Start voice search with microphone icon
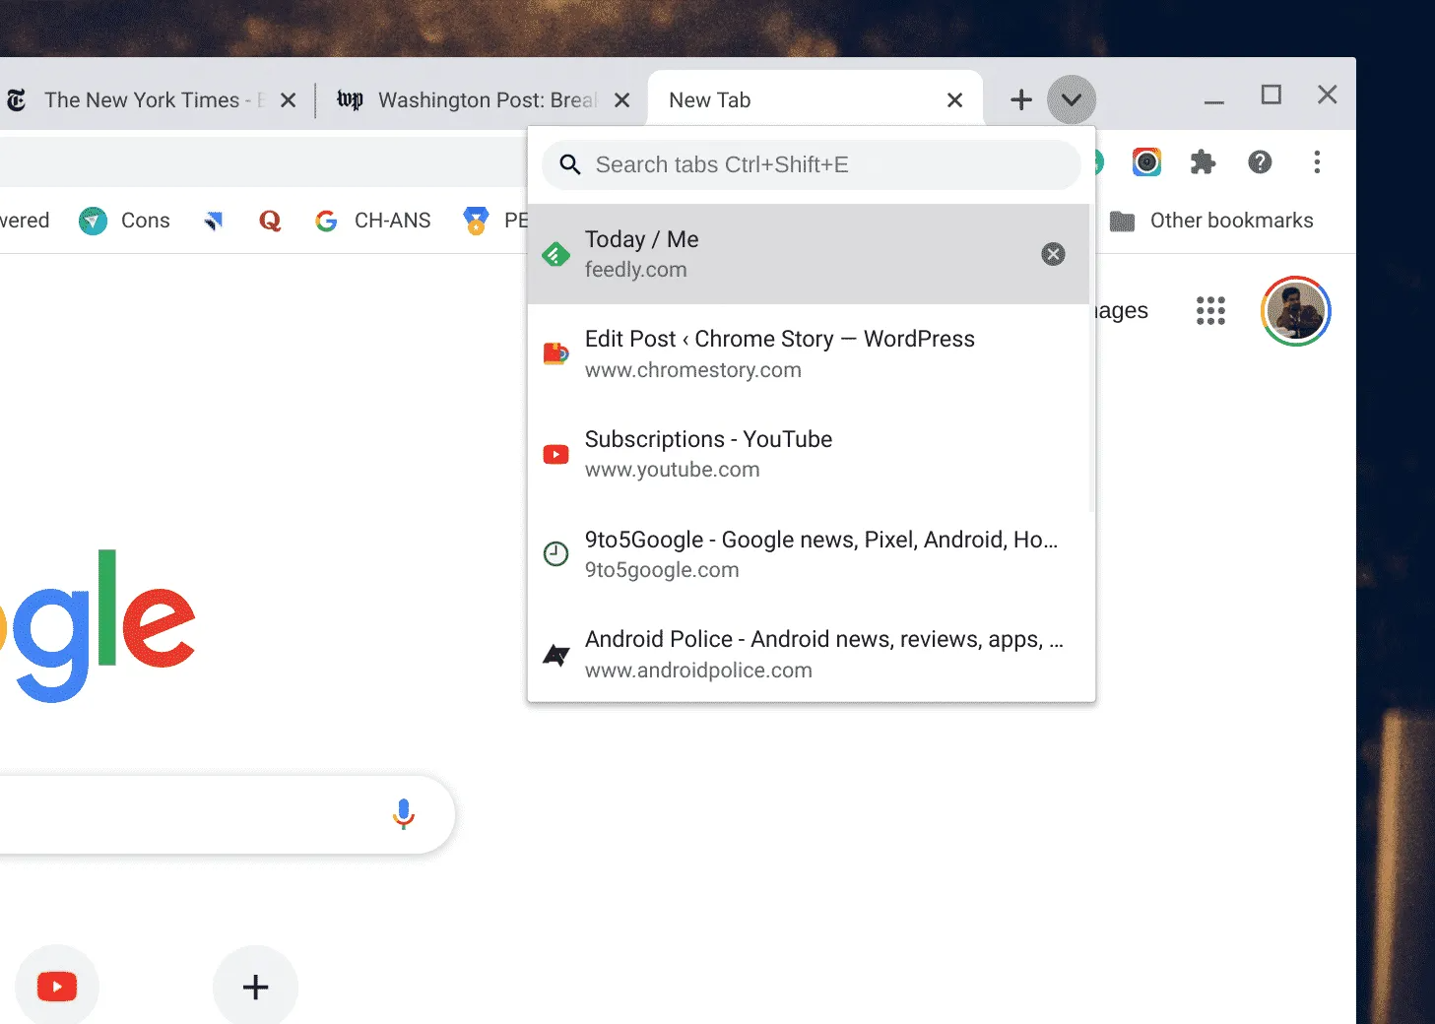 [404, 813]
